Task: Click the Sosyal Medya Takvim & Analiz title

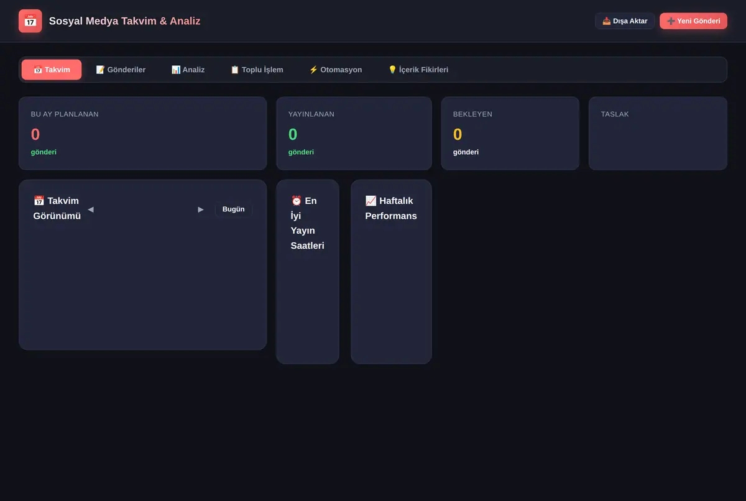Action: 124,21
